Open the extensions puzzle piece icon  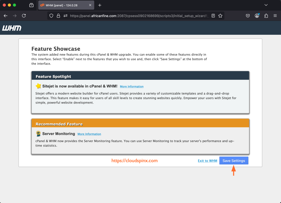coord(266,16)
